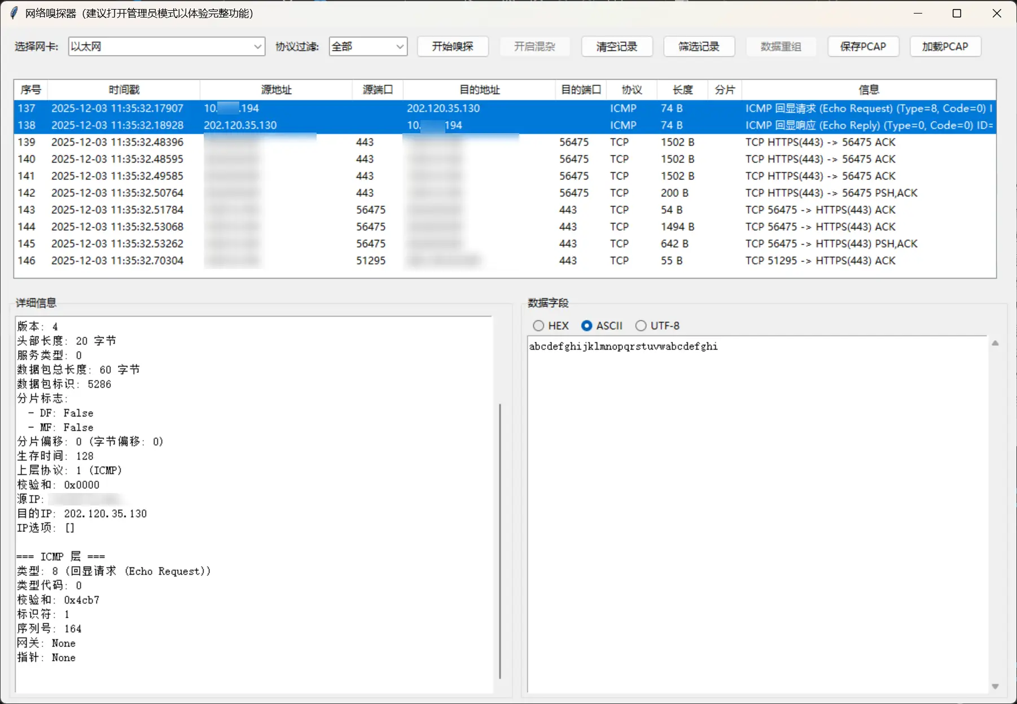Screen dimensions: 1017x704
Task: Click the 筛选记录 filter button
Action: pyautogui.click(x=699, y=46)
